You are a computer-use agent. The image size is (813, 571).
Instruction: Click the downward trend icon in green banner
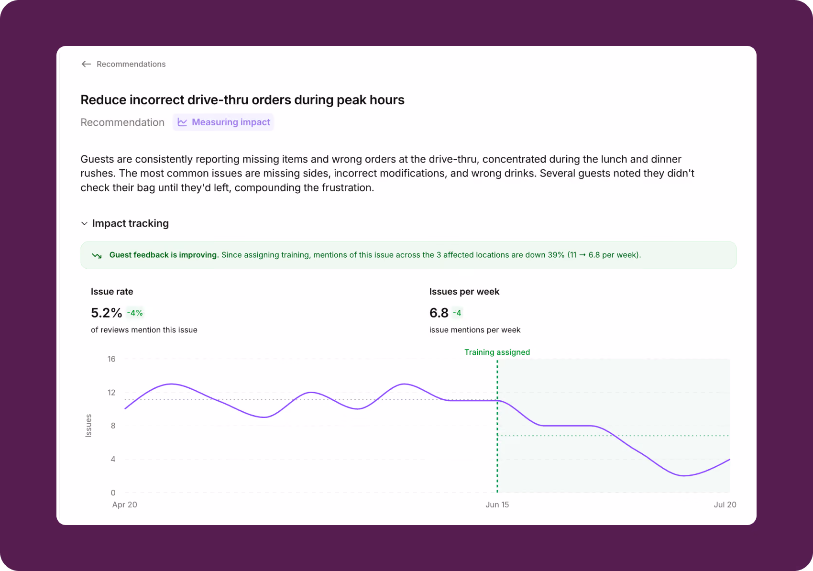[x=97, y=255]
